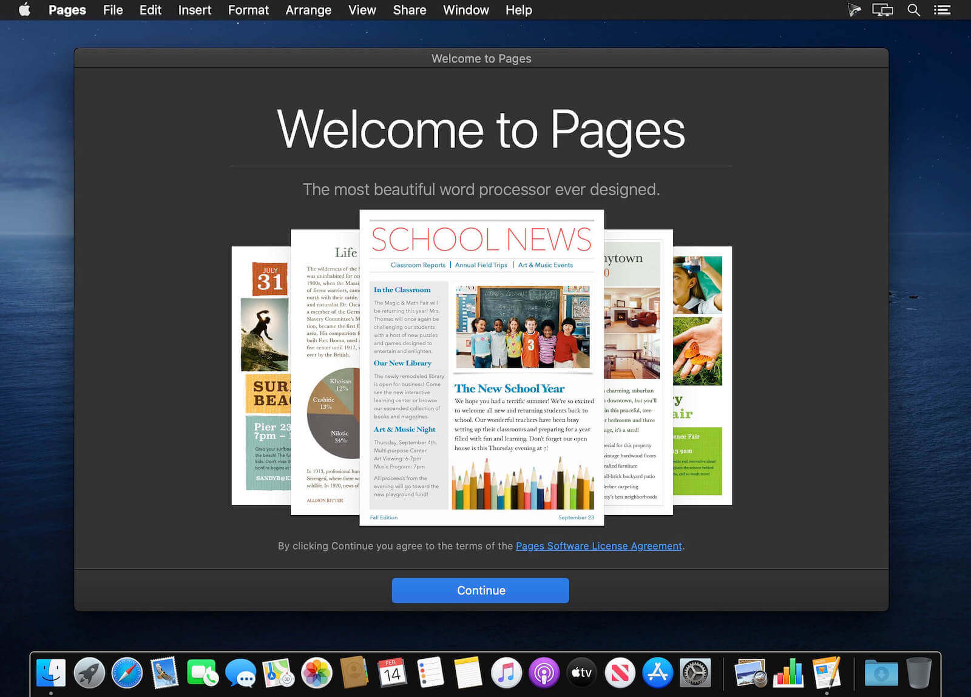This screenshot has width=971, height=697.
Task: Open the Downloads folder in Dock
Action: (x=881, y=673)
